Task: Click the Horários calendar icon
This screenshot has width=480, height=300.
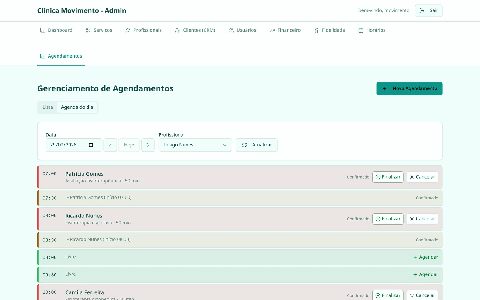Action: [361, 30]
